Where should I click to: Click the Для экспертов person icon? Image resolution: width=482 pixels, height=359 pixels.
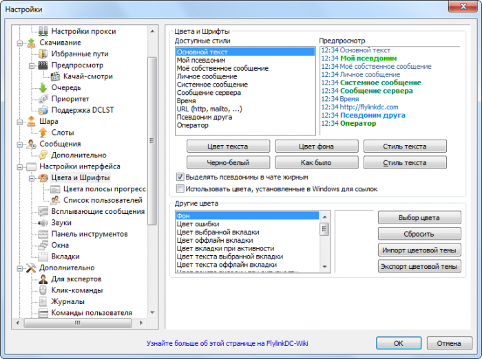(x=43, y=279)
